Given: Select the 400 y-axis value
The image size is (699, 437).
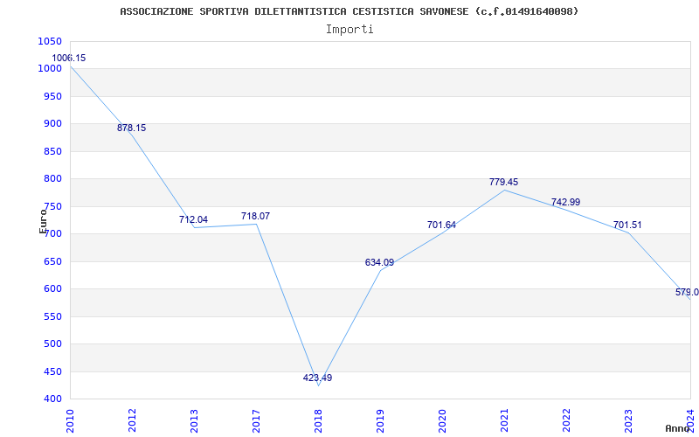Looking at the screenshot, I should point(52,399).
